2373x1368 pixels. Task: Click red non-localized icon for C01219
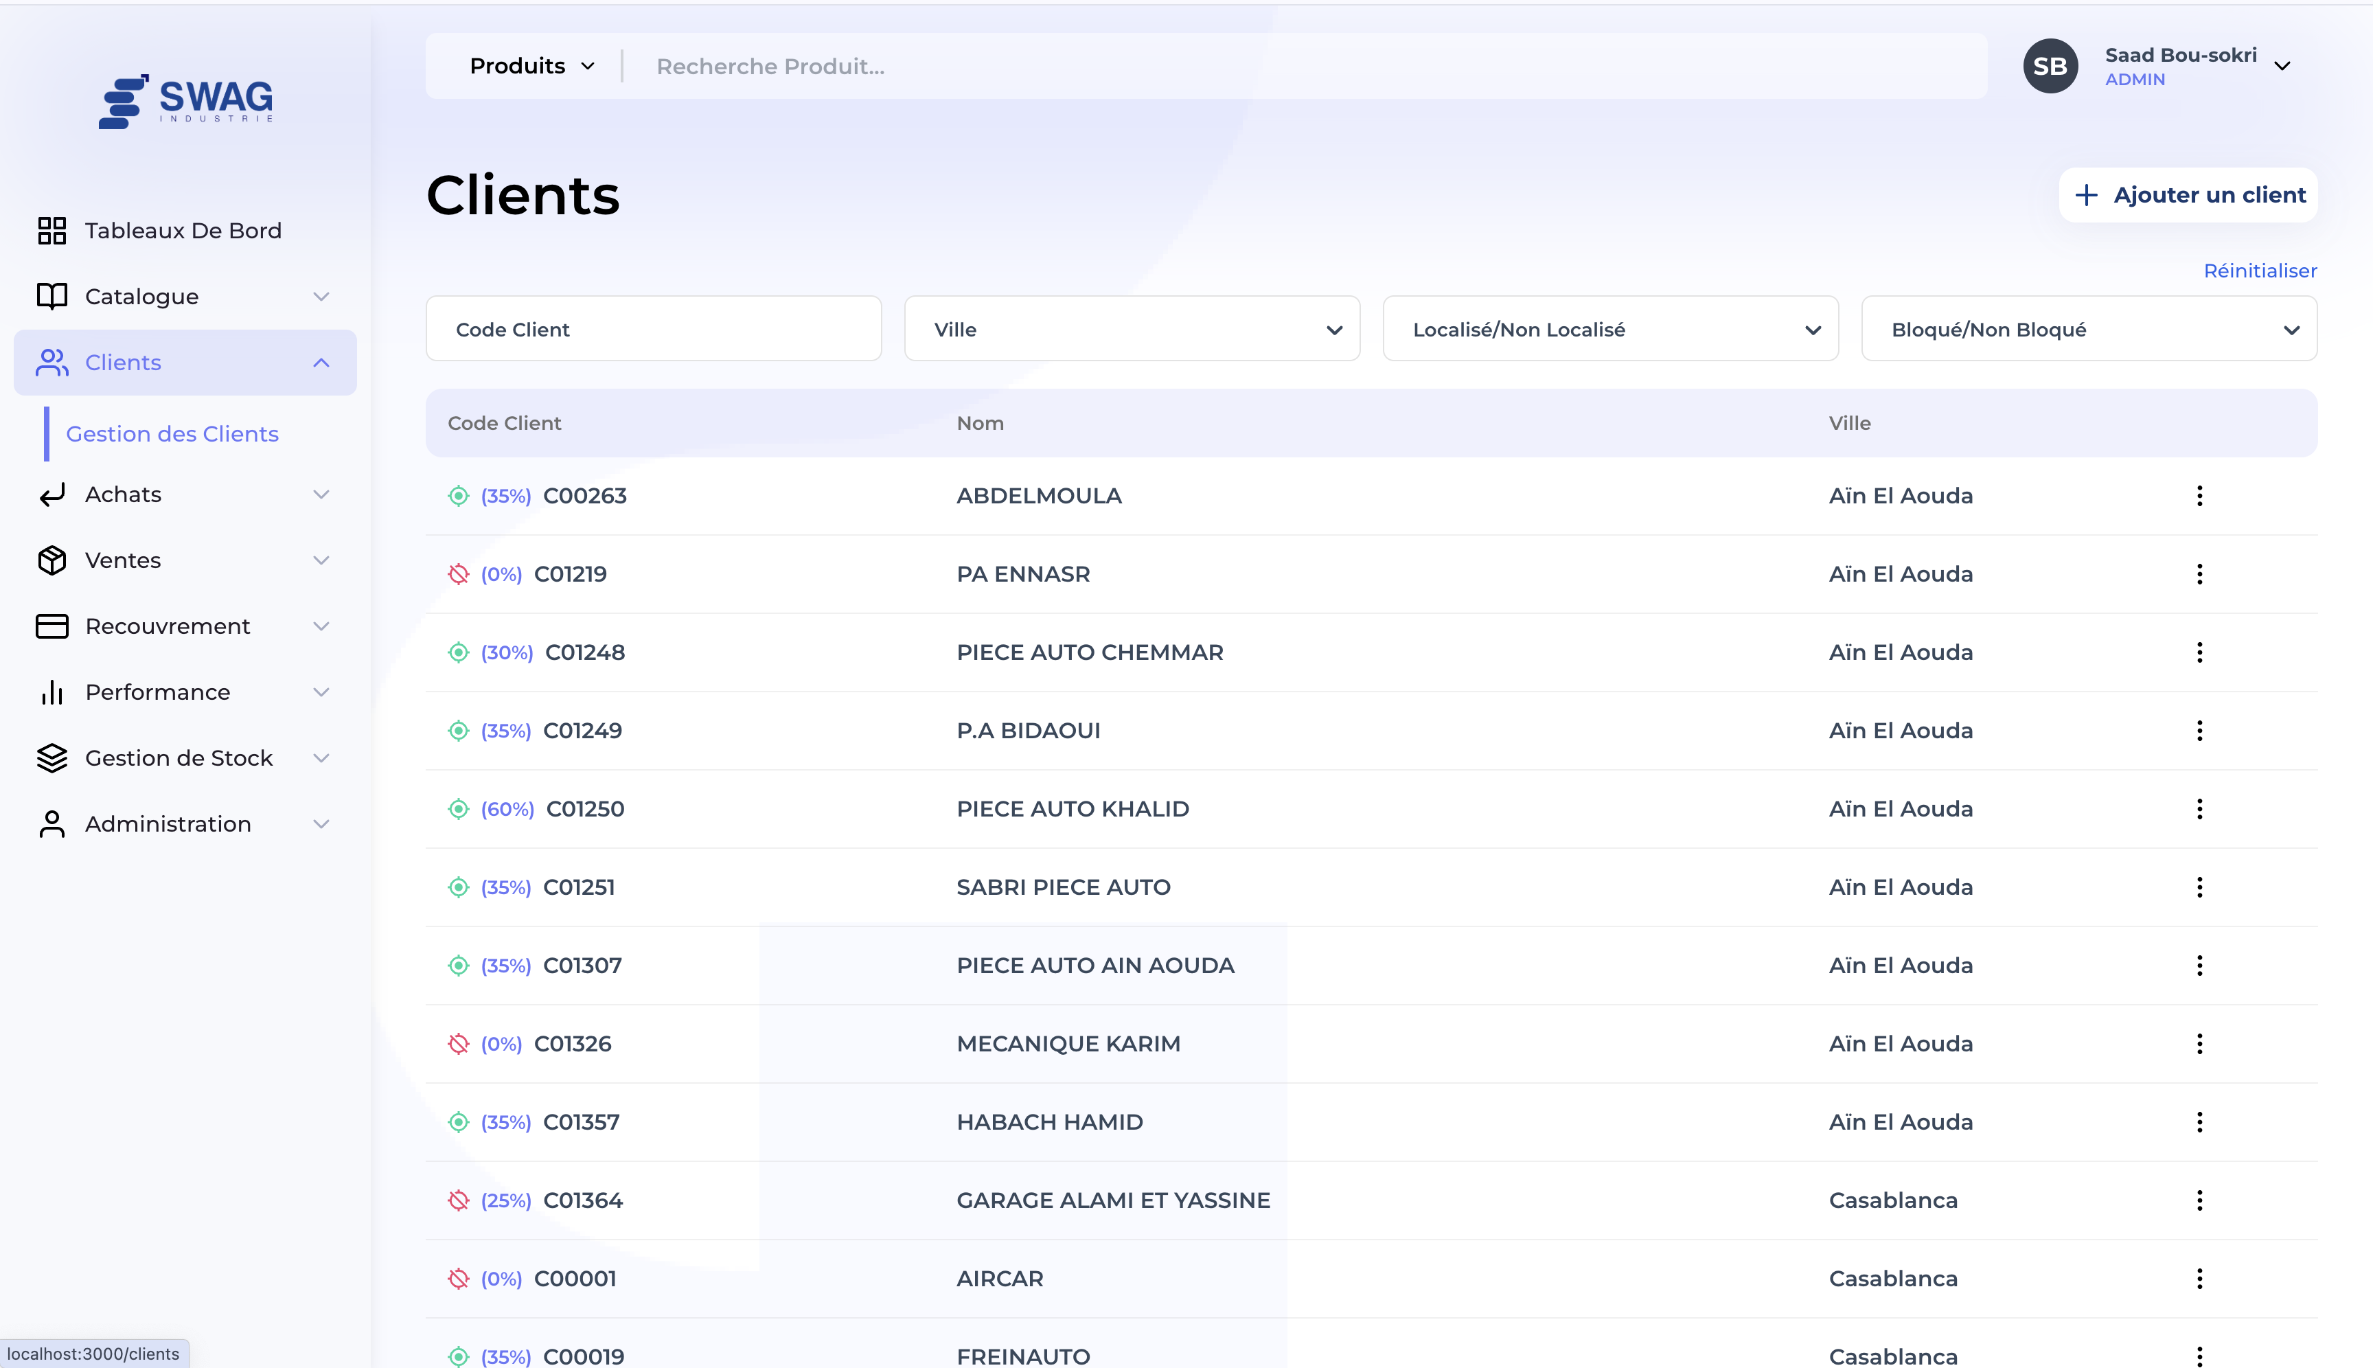point(459,574)
